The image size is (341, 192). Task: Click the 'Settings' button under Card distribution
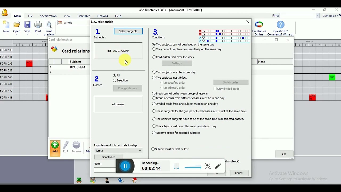tap(177, 63)
